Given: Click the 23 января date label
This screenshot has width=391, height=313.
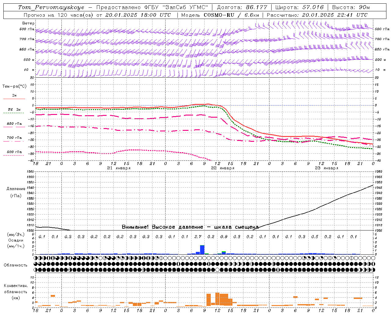Looking at the screenshot, I should pyautogui.click(x=327, y=168).
